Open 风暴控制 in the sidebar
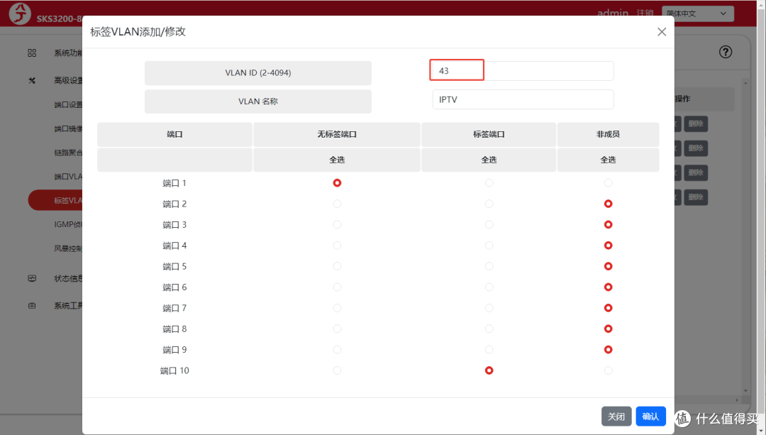The image size is (766, 435). coord(68,248)
